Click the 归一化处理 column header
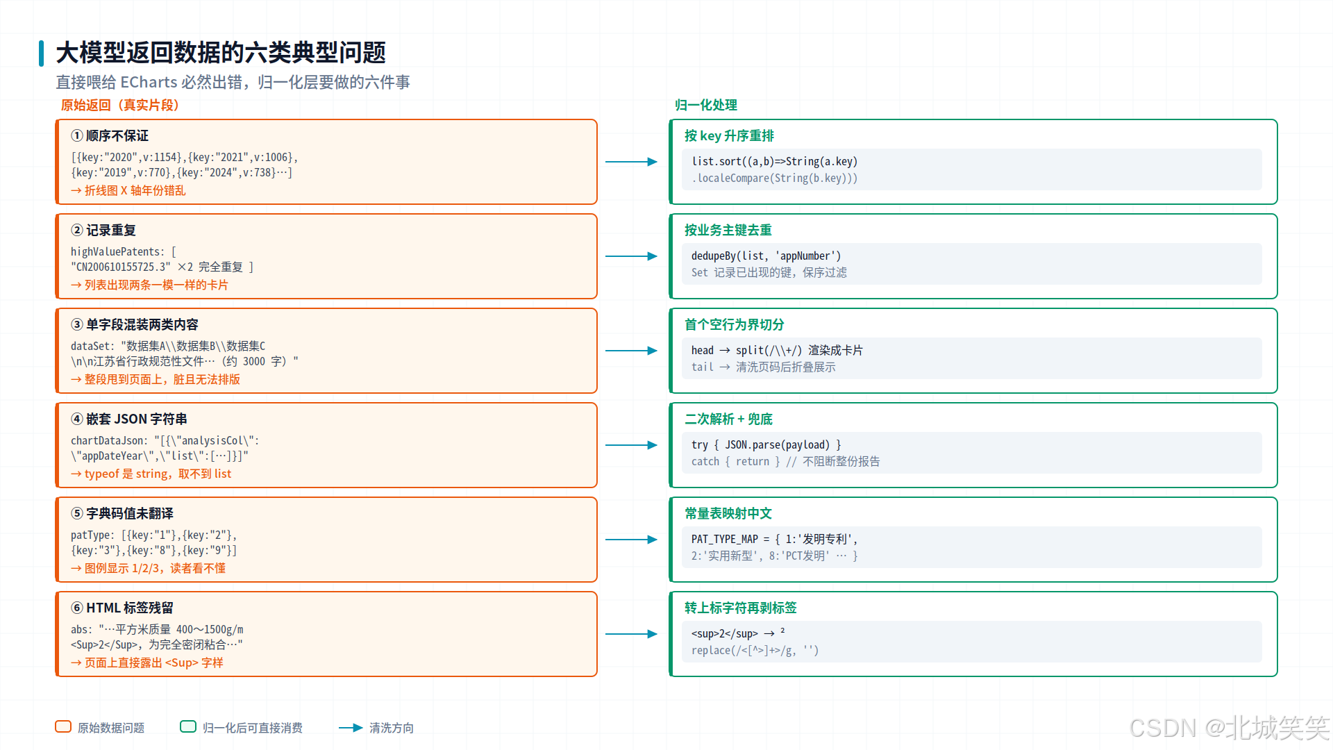The height and width of the screenshot is (750, 1333). (706, 106)
